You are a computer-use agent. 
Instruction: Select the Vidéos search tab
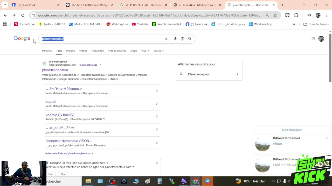[83, 51]
